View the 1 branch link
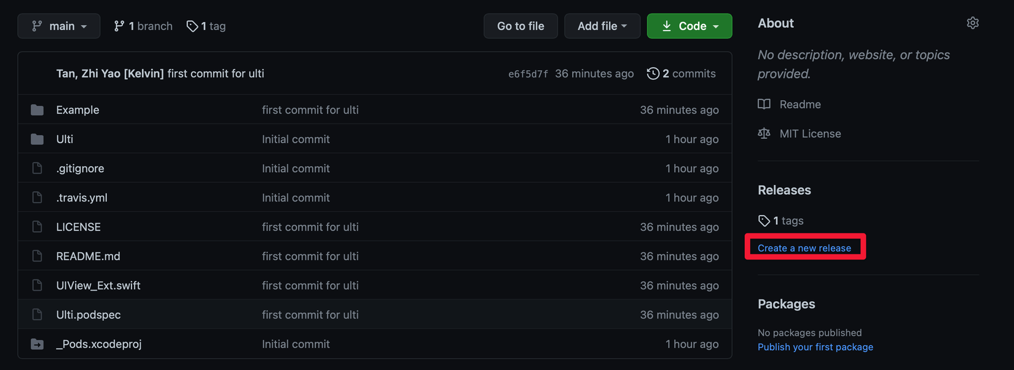 point(143,26)
